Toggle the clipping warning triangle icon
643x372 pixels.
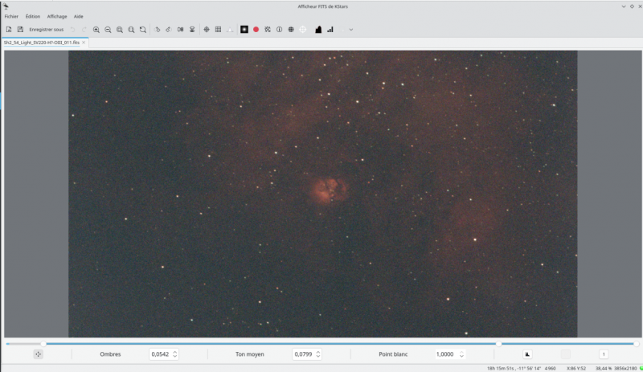(230, 30)
